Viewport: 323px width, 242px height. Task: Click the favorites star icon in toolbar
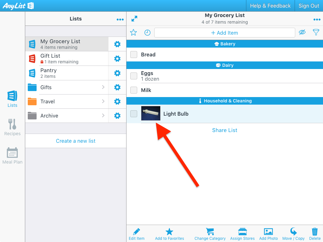(133, 32)
